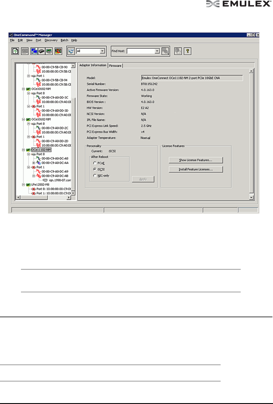The width and height of the screenshot is (273, 404).
Task: Open the Discovery menu
Action: pyautogui.click(x=51, y=40)
